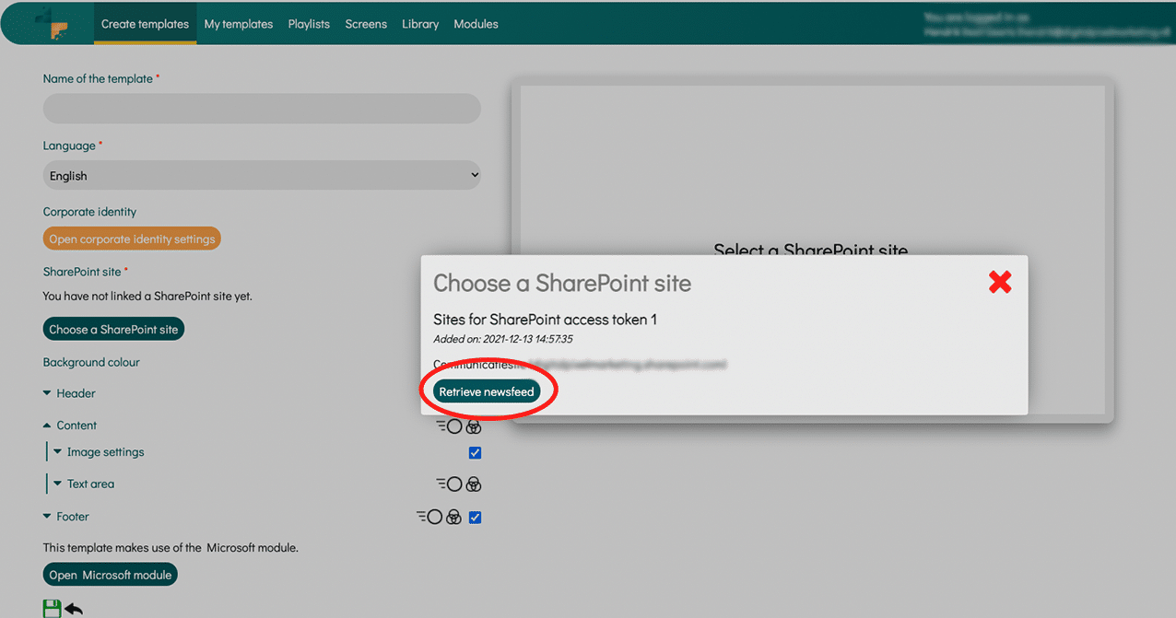1176x618 pixels.
Task: Collapse the Content section
Action: [69, 426]
